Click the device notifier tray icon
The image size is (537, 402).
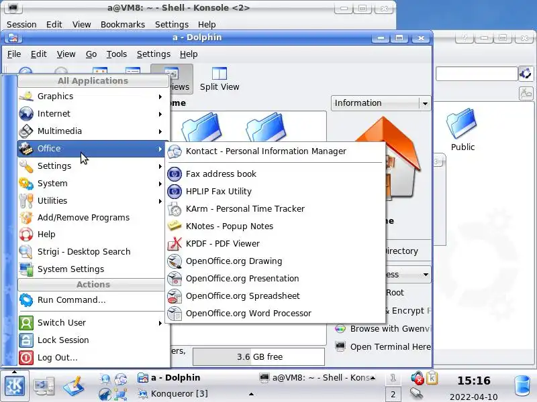[416, 394]
